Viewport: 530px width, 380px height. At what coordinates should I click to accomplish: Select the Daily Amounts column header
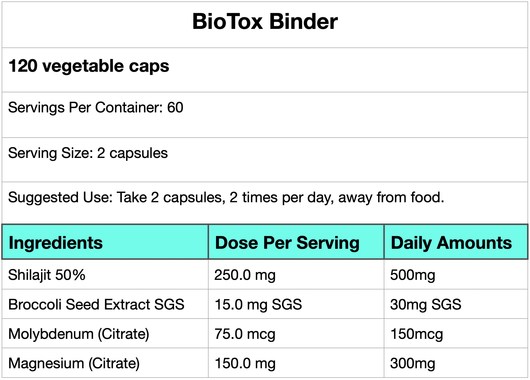pyautogui.click(x=451, y=243)
